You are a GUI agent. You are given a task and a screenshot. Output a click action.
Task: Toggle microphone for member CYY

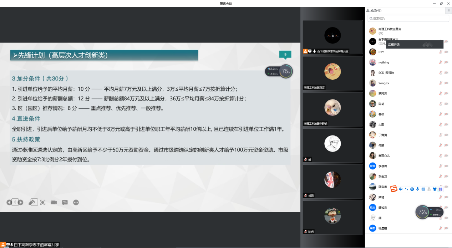click(441, 52)
